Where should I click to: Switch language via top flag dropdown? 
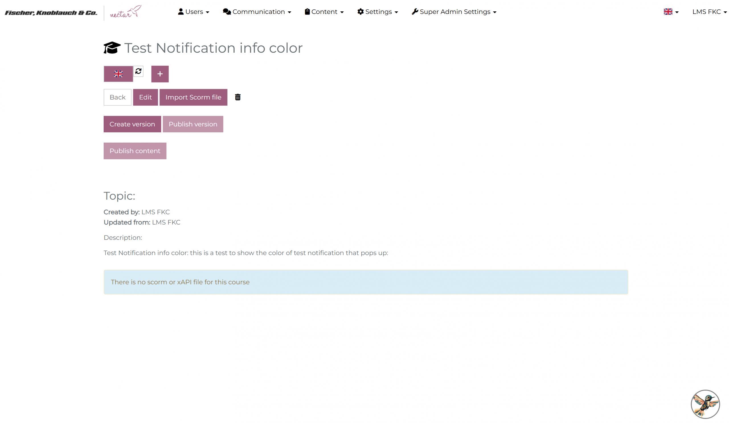point(671,12)
